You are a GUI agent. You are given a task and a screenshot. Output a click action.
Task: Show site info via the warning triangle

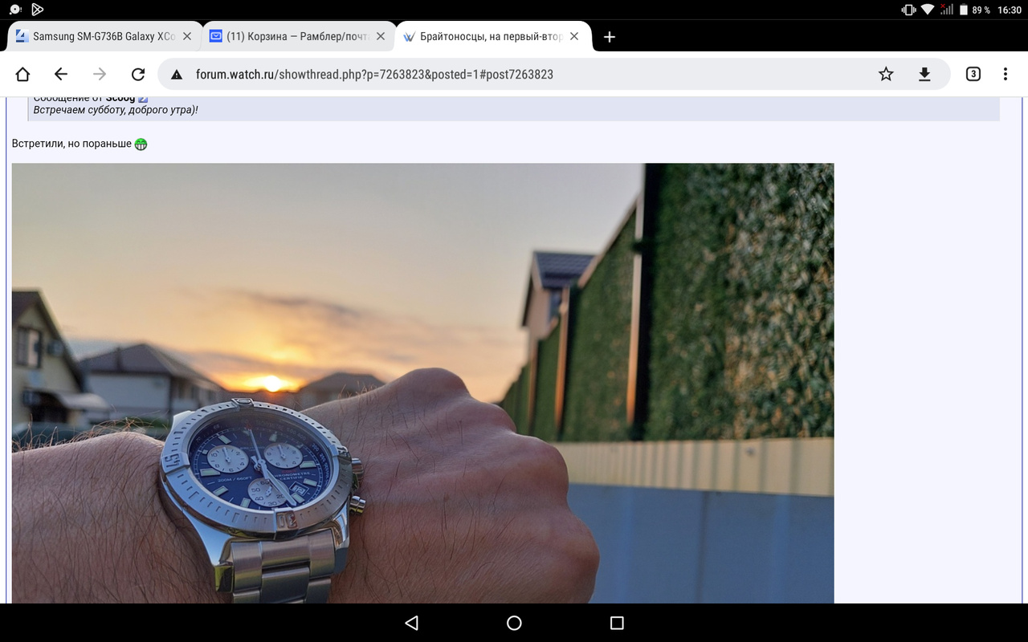tap(177, 75)
